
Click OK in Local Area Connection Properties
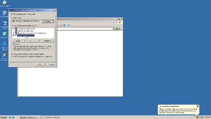tap(40, 64)
